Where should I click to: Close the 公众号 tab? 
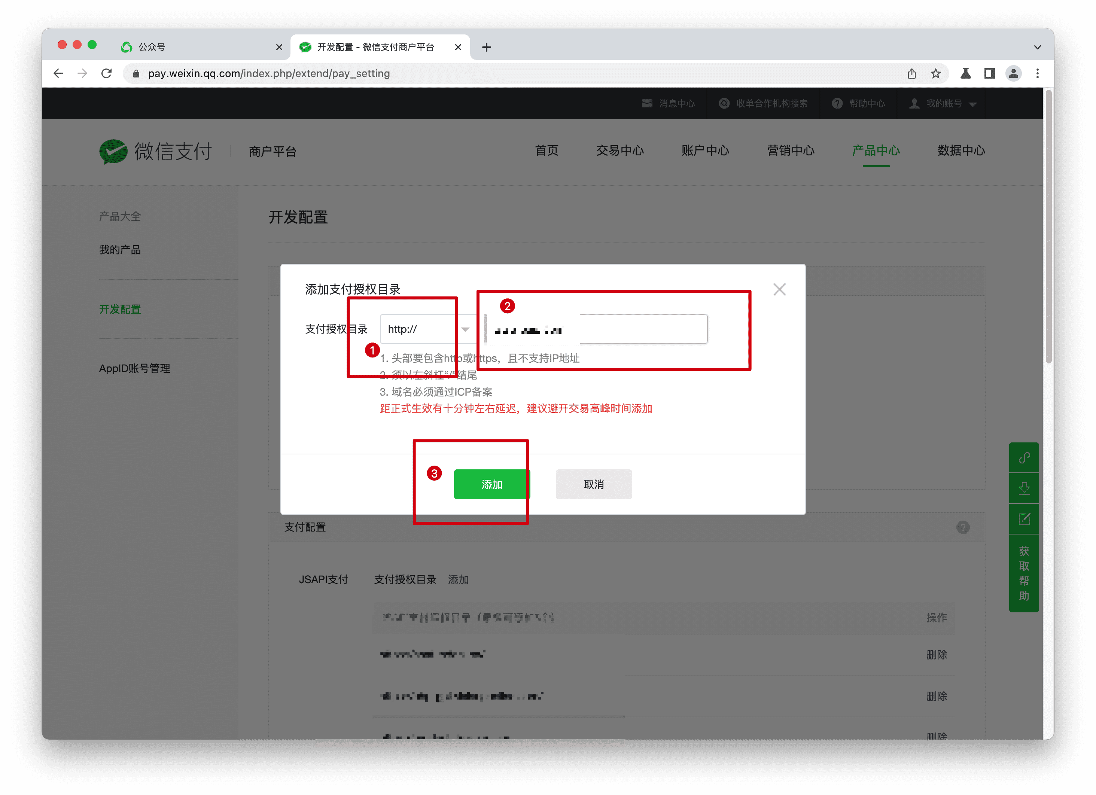tap(279, 47)
